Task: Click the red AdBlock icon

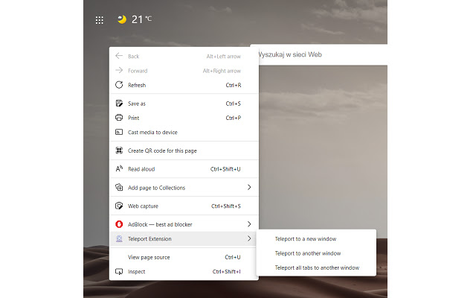Action: pos(119,224)
